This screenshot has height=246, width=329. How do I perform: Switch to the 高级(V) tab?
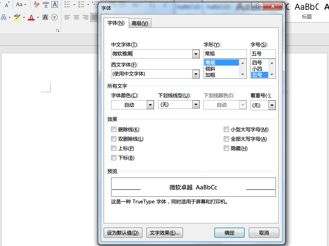[x=140, y=23]
